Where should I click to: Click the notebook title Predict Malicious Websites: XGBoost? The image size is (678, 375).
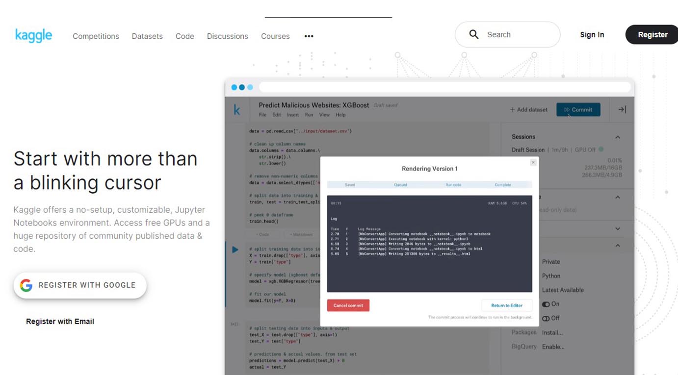click(x=314, y=105)
